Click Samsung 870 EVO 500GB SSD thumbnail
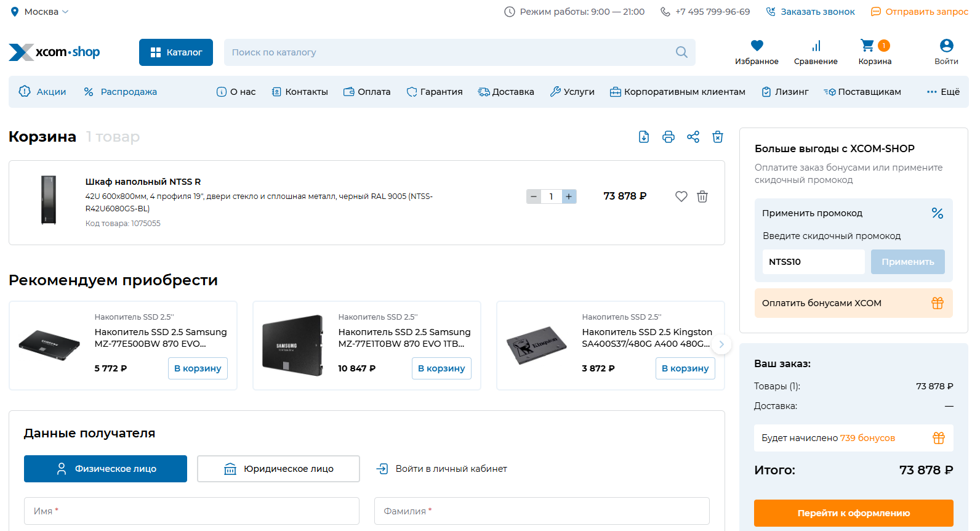Image resolution: width=980 pixels, height=531 pixels. pyautogui.click(x=49, y=345)
